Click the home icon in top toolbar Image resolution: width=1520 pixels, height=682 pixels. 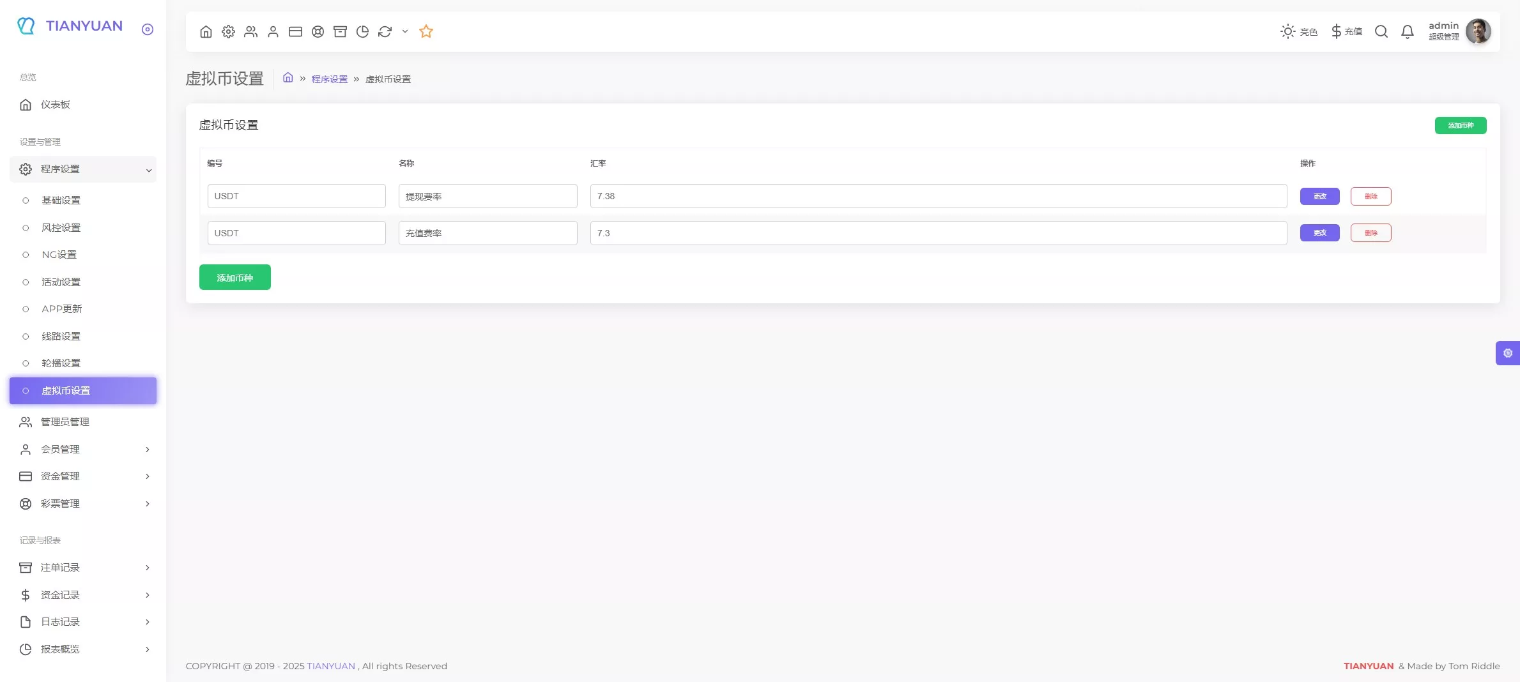(206, 31)
